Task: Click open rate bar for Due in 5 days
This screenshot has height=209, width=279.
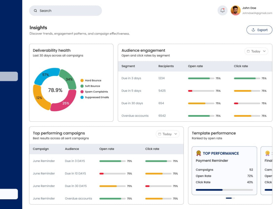Action: (201, 91)
